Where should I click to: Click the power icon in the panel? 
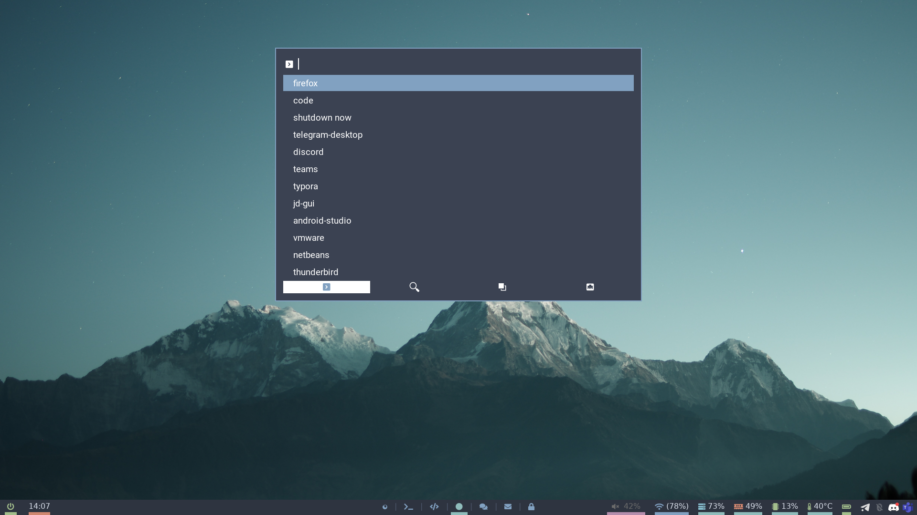pos(11,506)
